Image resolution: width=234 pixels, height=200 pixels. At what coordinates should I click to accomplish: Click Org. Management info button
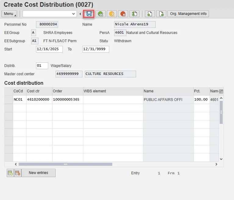(x=188, y=14)
